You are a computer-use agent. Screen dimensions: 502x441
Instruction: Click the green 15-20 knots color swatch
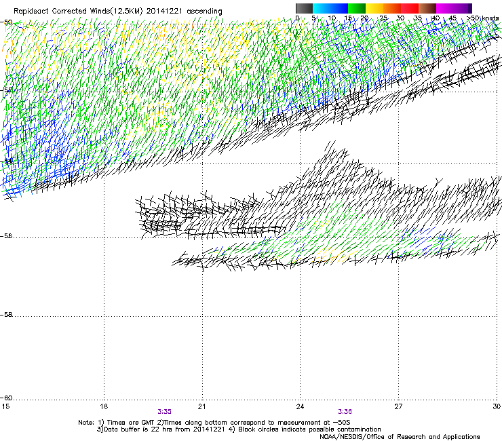tap(357, 8)
